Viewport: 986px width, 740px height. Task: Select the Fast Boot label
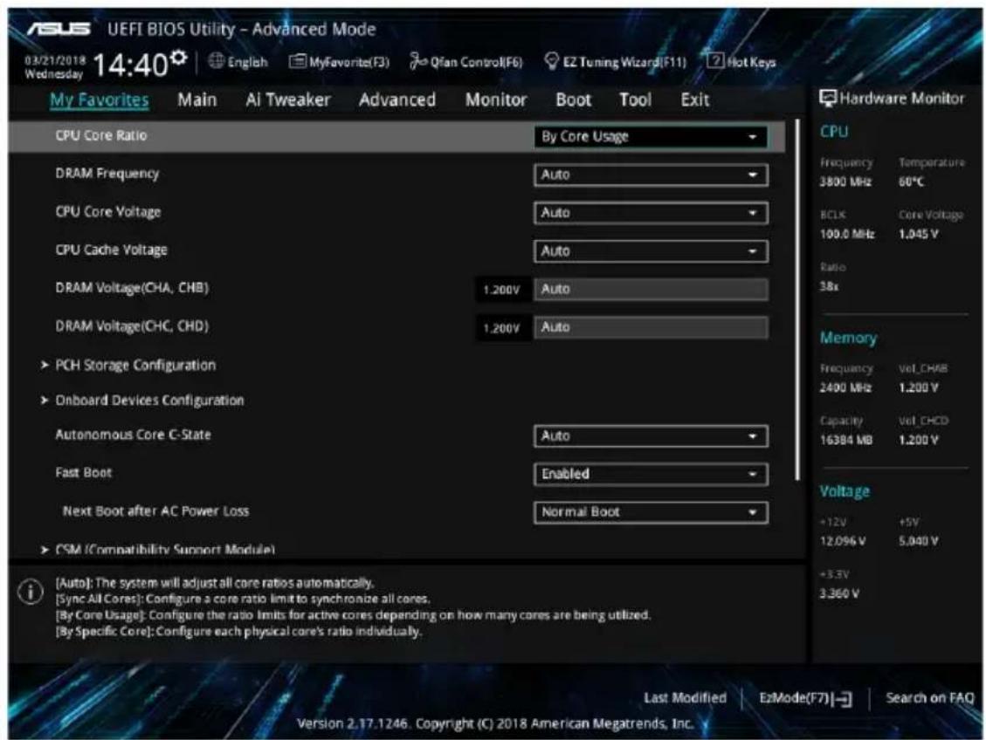(84, 472)
